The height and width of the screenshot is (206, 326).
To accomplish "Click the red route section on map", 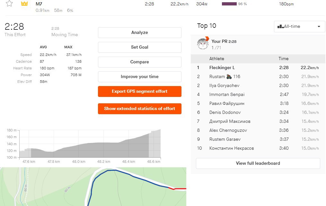I will 177,189.
